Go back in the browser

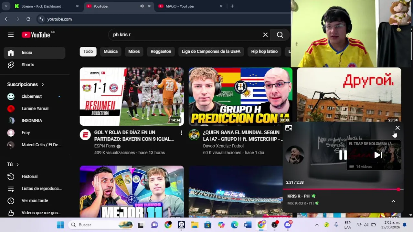pos(7,19)
